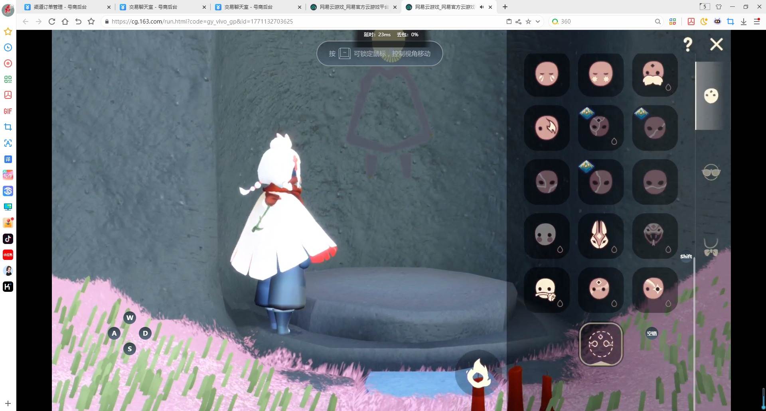The image size is (766, 411).
Task: Open the robot assistant icon
Action: tap(717, 22)
